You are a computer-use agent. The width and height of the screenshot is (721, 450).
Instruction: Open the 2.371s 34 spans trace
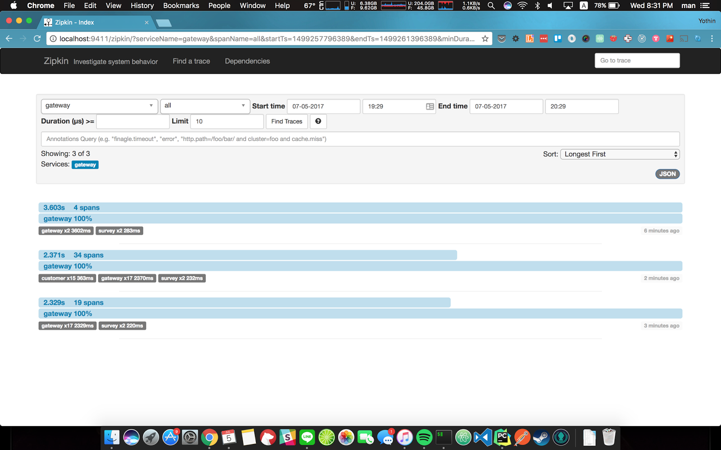[248, 255]
